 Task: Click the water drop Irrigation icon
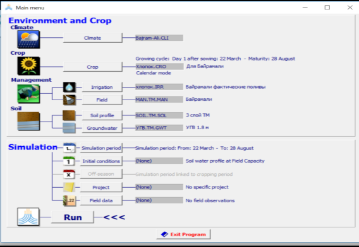pyautogui.click(x=70, y=87)
